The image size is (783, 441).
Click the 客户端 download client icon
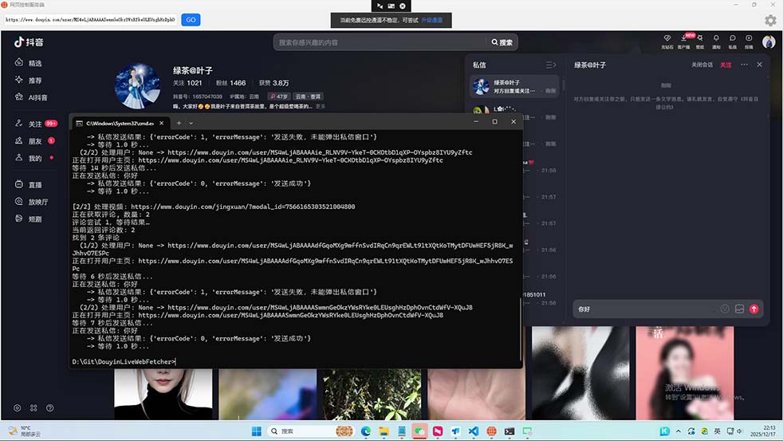(684, 39)
